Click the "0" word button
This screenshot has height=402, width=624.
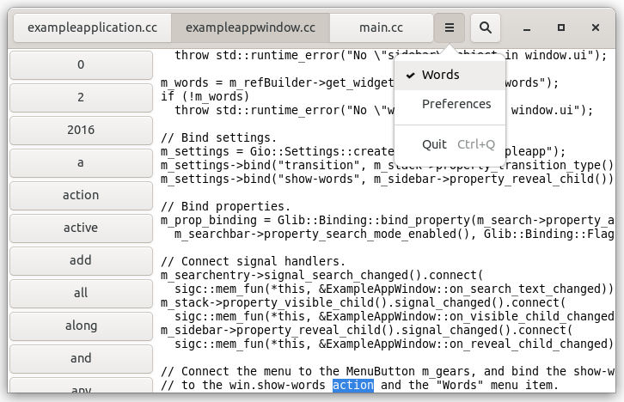[81, 65]
